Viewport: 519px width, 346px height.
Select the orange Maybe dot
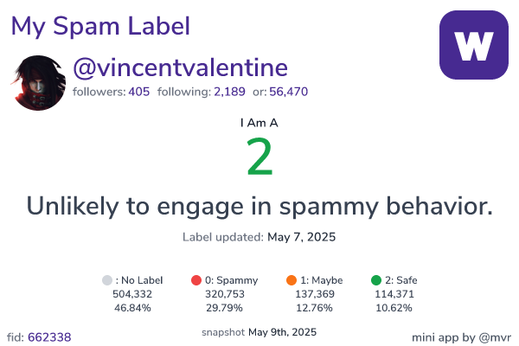click(292, 280)
